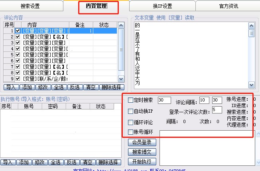This screenshot has height=171, width=260.
Task: Click the 账号 column header in account list
Action: pos(30,106)
